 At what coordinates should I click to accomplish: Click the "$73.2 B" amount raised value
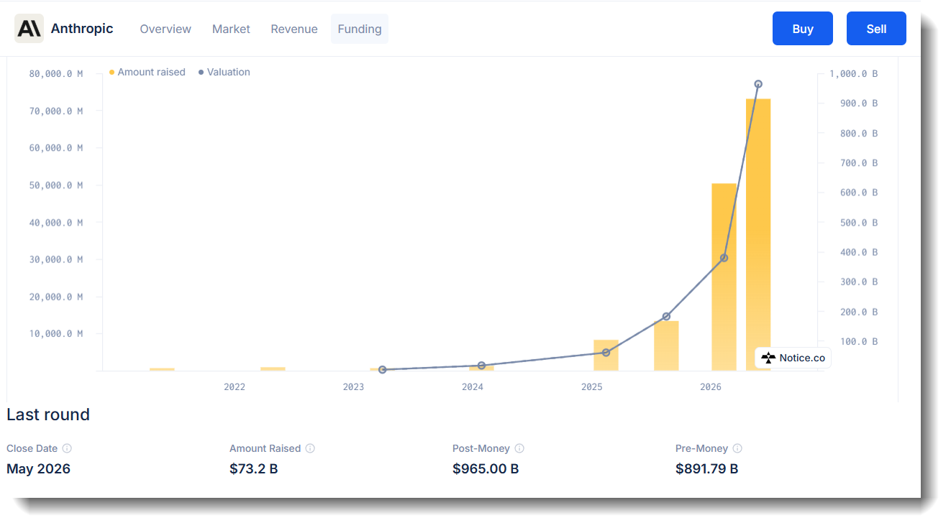tap(254, 469)
